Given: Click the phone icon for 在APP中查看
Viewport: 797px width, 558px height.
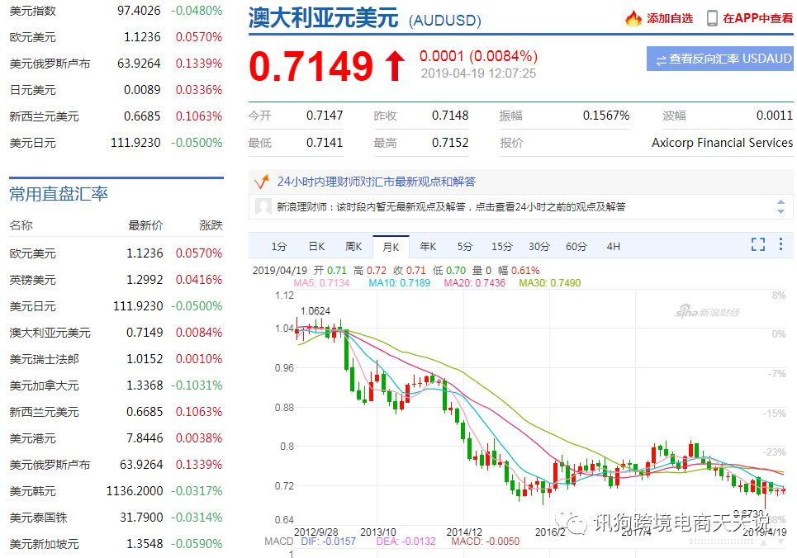Looking at the screenshot, I should 712,18.
